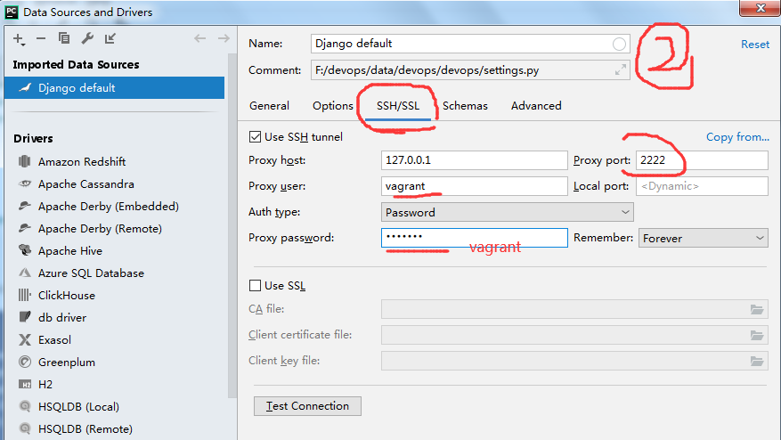The width and height of the screenshot is (781, 440).
Task: Click the Copy from... link
Action: [x=737, y=137]
